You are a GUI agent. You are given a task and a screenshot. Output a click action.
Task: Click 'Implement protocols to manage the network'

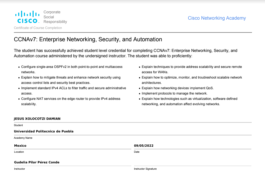pos(174,93)
